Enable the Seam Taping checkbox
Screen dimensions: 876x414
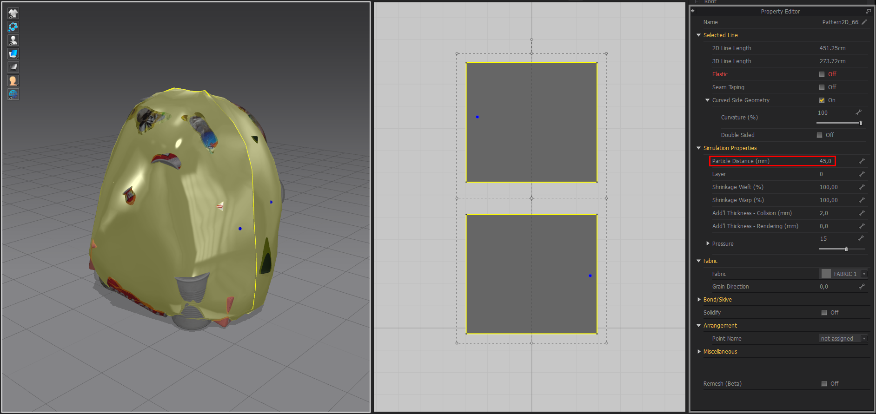coord(822,87)
